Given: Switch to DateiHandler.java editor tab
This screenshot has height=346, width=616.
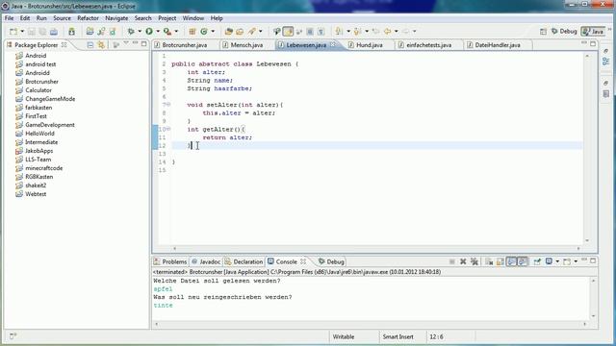Looking at the screenshot, I should click(498, 45).
